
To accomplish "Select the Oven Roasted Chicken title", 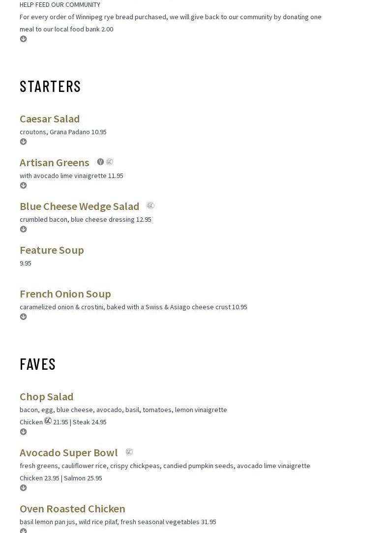I will click(x=72, y=508).
